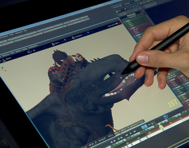The height and width of the screenshot is (148, 189).
Task: Adjust the Sensitivity slider handle
Action: point(88,32)
